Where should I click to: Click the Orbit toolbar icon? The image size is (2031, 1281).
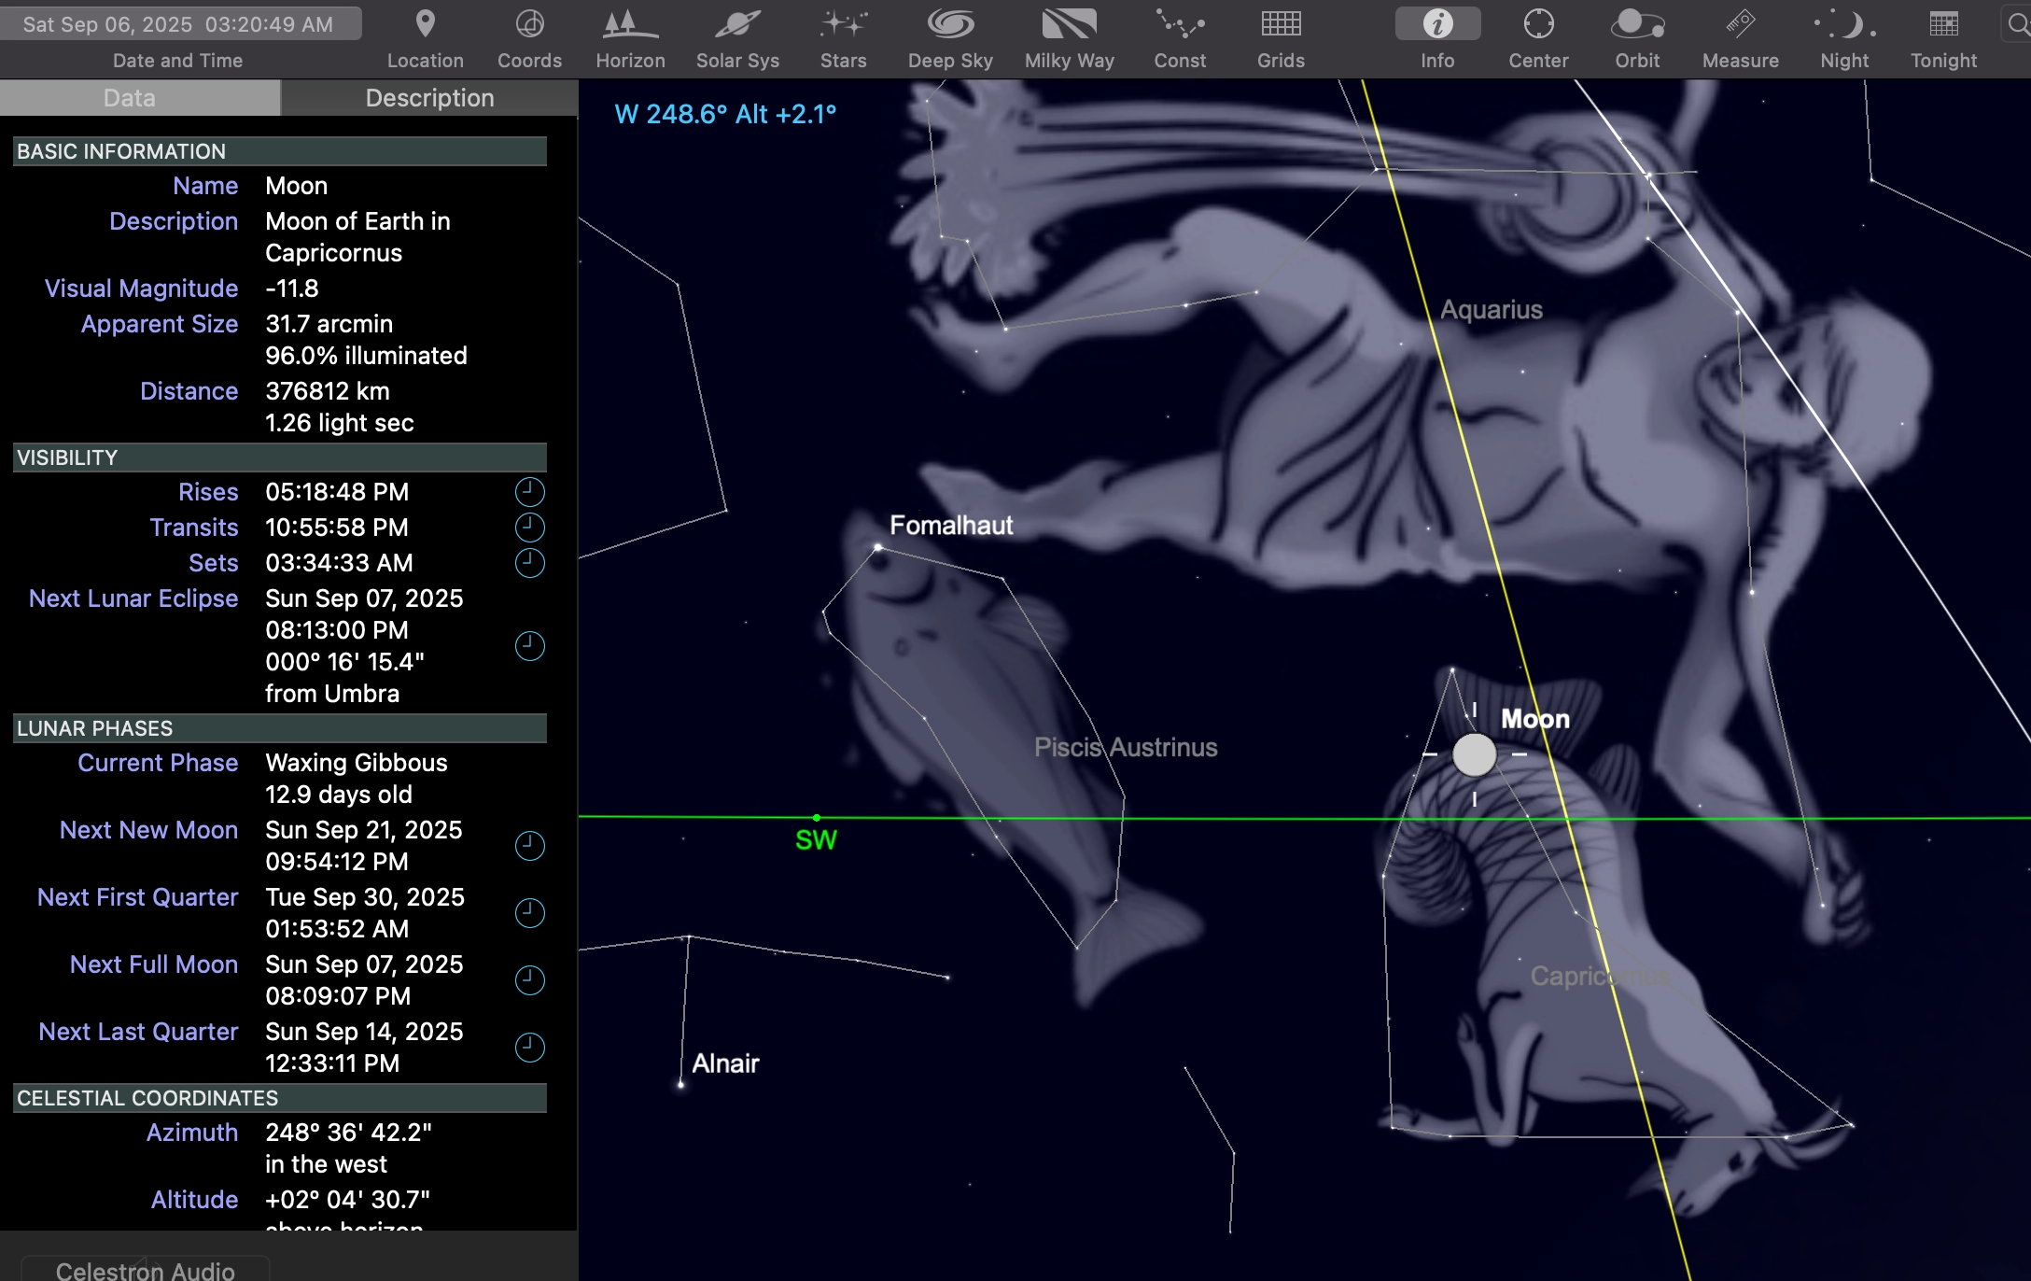[x=1637, y=24]
